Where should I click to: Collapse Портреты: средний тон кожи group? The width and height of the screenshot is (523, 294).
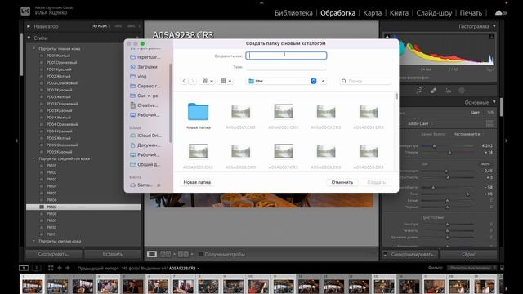click(x=34, y=158)
